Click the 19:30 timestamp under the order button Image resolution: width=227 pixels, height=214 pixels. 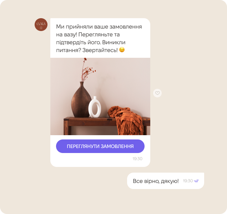click(x=137, y=159)
